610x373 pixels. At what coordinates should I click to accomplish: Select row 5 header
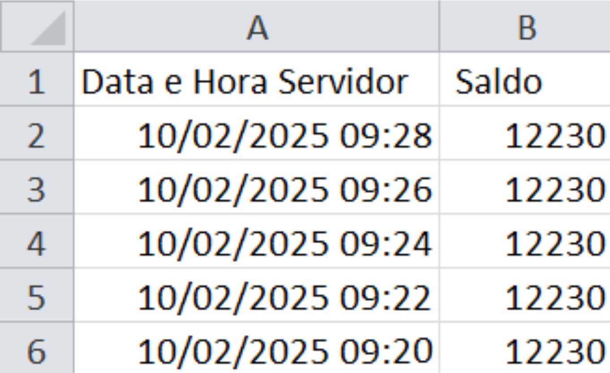pos(37,295)
